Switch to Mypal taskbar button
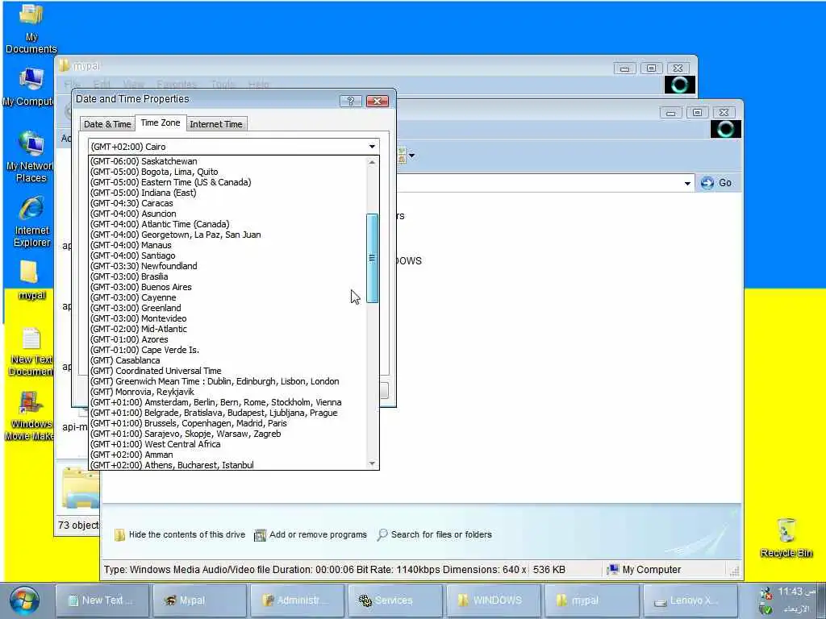 (199, 600)
